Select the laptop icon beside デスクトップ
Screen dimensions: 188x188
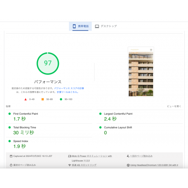coord(97,26)
